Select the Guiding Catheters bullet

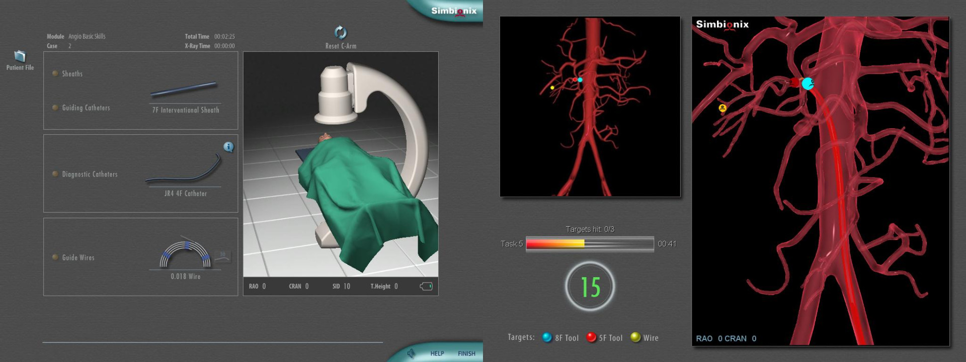pyautogui.click(x=55, y=108)
